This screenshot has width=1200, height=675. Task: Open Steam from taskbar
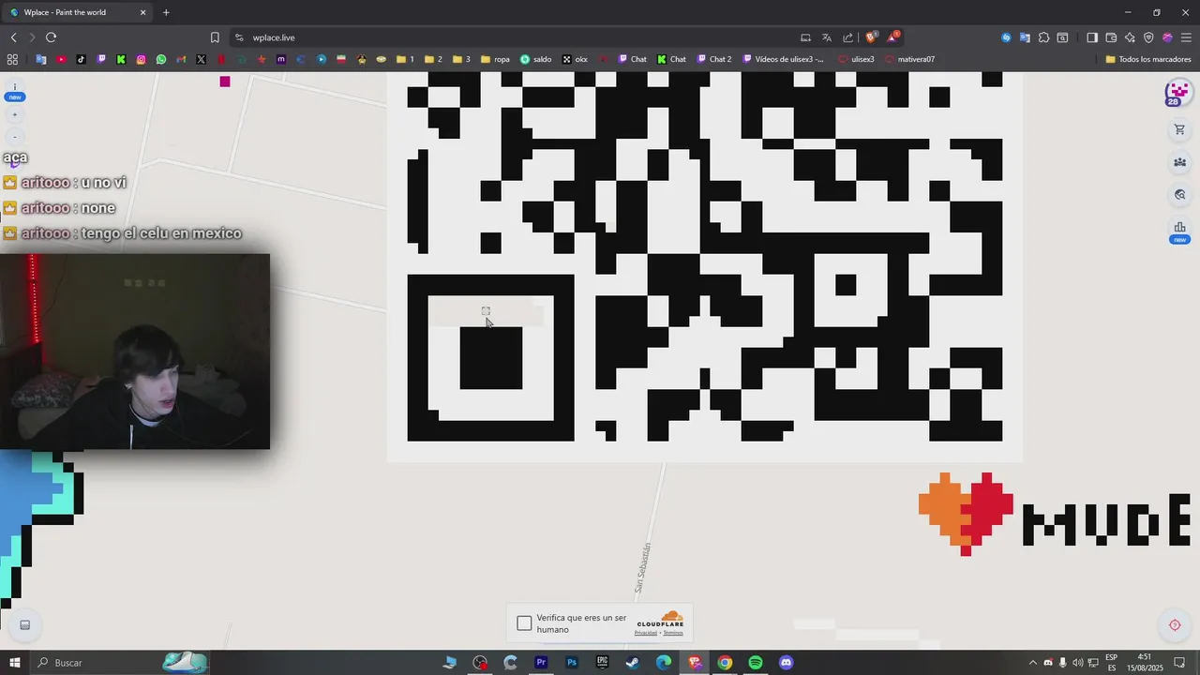[633, 663]
